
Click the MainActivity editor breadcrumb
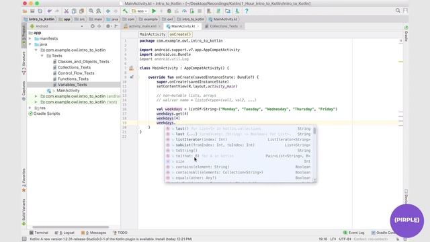[153, 34]
